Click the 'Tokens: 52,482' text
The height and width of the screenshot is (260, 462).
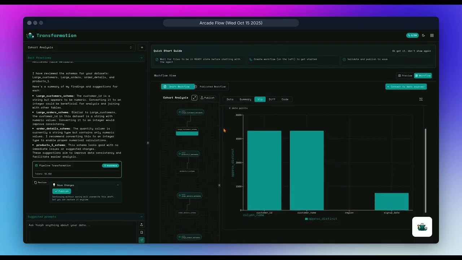pos(43,174)
